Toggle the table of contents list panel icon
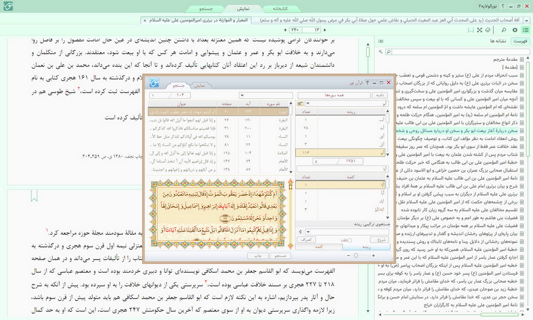This screenshot has width=533, height=320. pos(526,30)
